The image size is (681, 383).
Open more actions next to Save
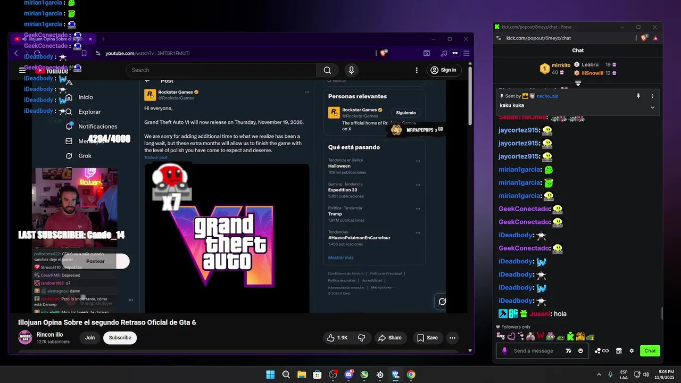pyautogui.click(x=452, y=338)
